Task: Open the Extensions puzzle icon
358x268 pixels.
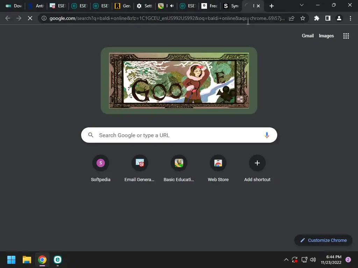Action: (317, 18)
